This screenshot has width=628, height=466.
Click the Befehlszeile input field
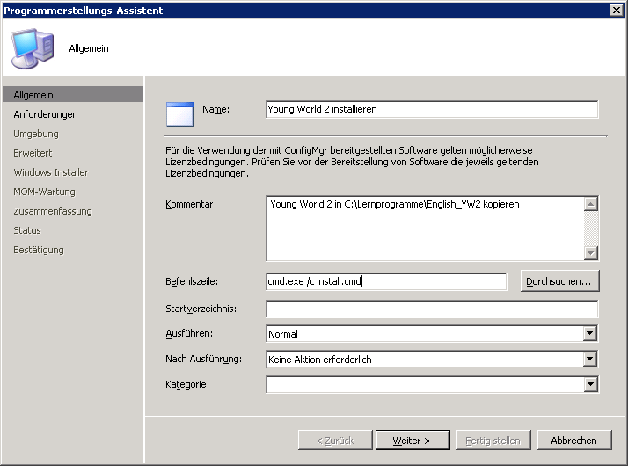coord(385,281)
